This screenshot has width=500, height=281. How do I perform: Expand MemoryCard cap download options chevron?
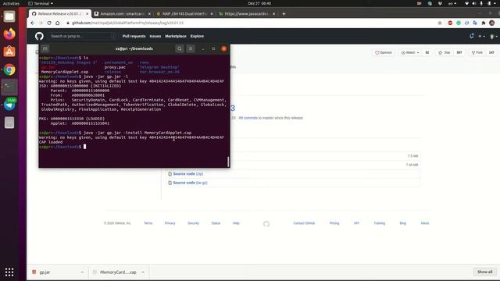[143, 272]
